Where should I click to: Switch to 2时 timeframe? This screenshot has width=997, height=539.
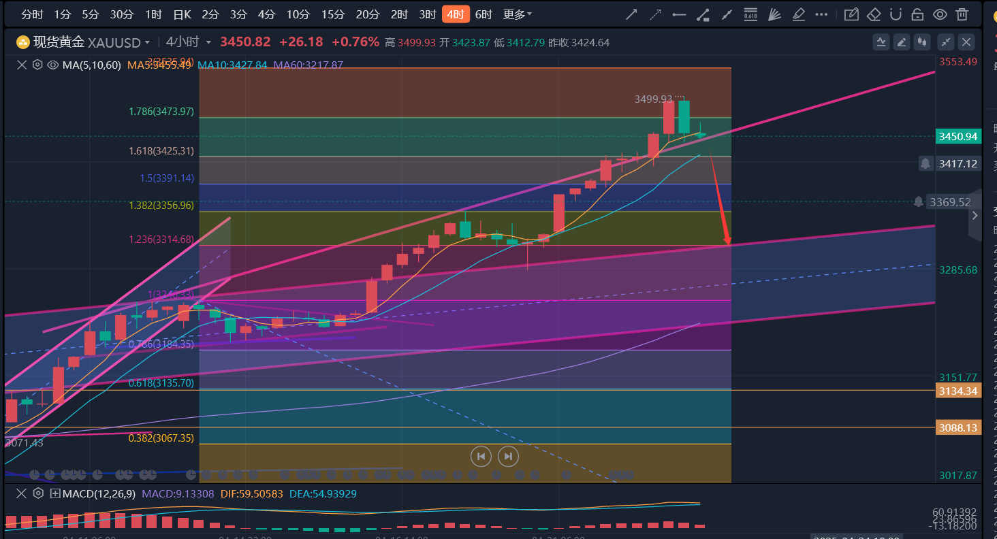pyautogui.click(x=400, y=14)
